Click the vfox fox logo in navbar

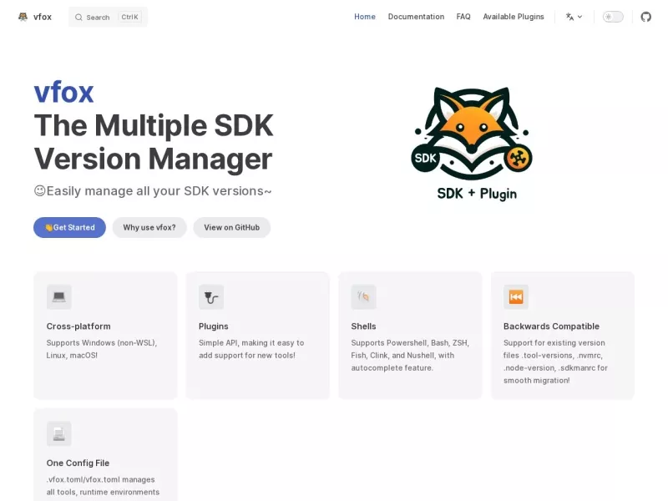[x=23, y=17]
